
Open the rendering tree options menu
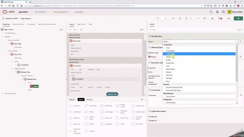tap(62, 30)
